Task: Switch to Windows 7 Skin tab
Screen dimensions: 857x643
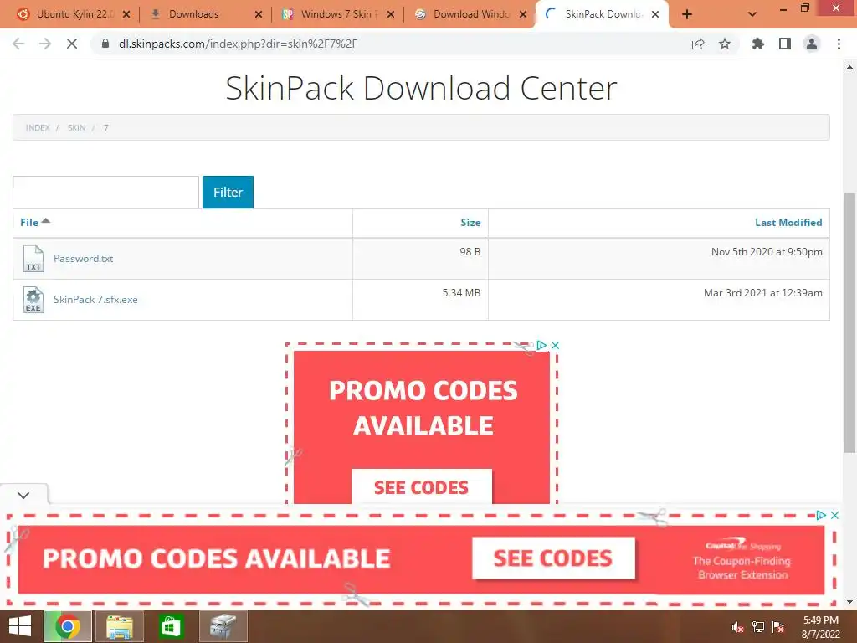Action: 339,14
